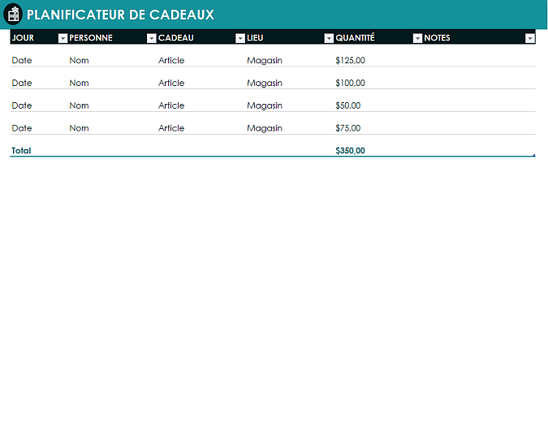
Task: Click the Date cell in the $75,00 row
Action: coord(22,128)
